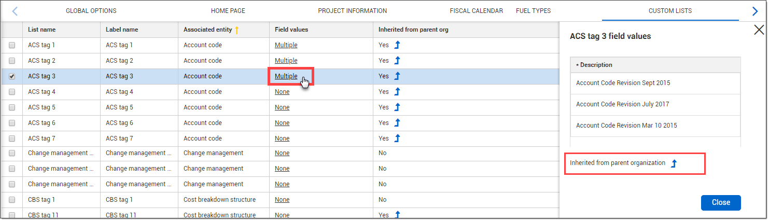769x221 pixels.
Task: Open Multiple field values for ACS tag 2
Action: (286, 61)
